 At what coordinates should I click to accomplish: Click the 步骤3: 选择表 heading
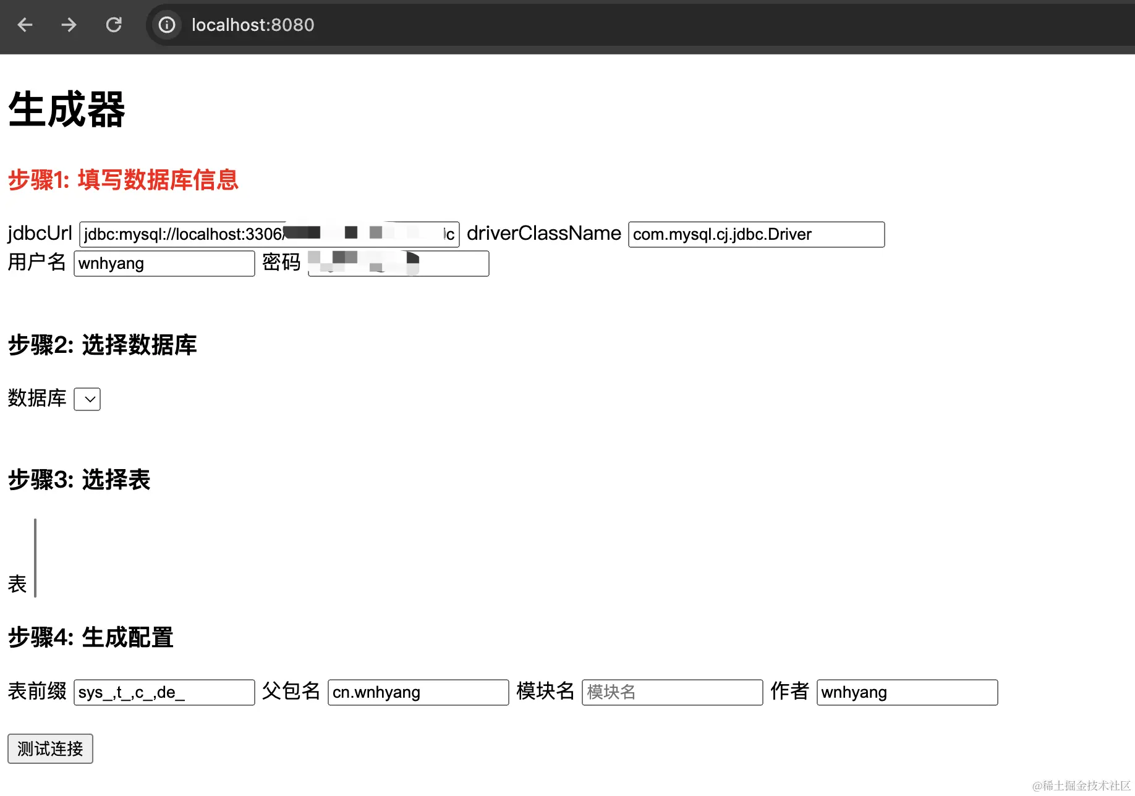coord(79,480)
